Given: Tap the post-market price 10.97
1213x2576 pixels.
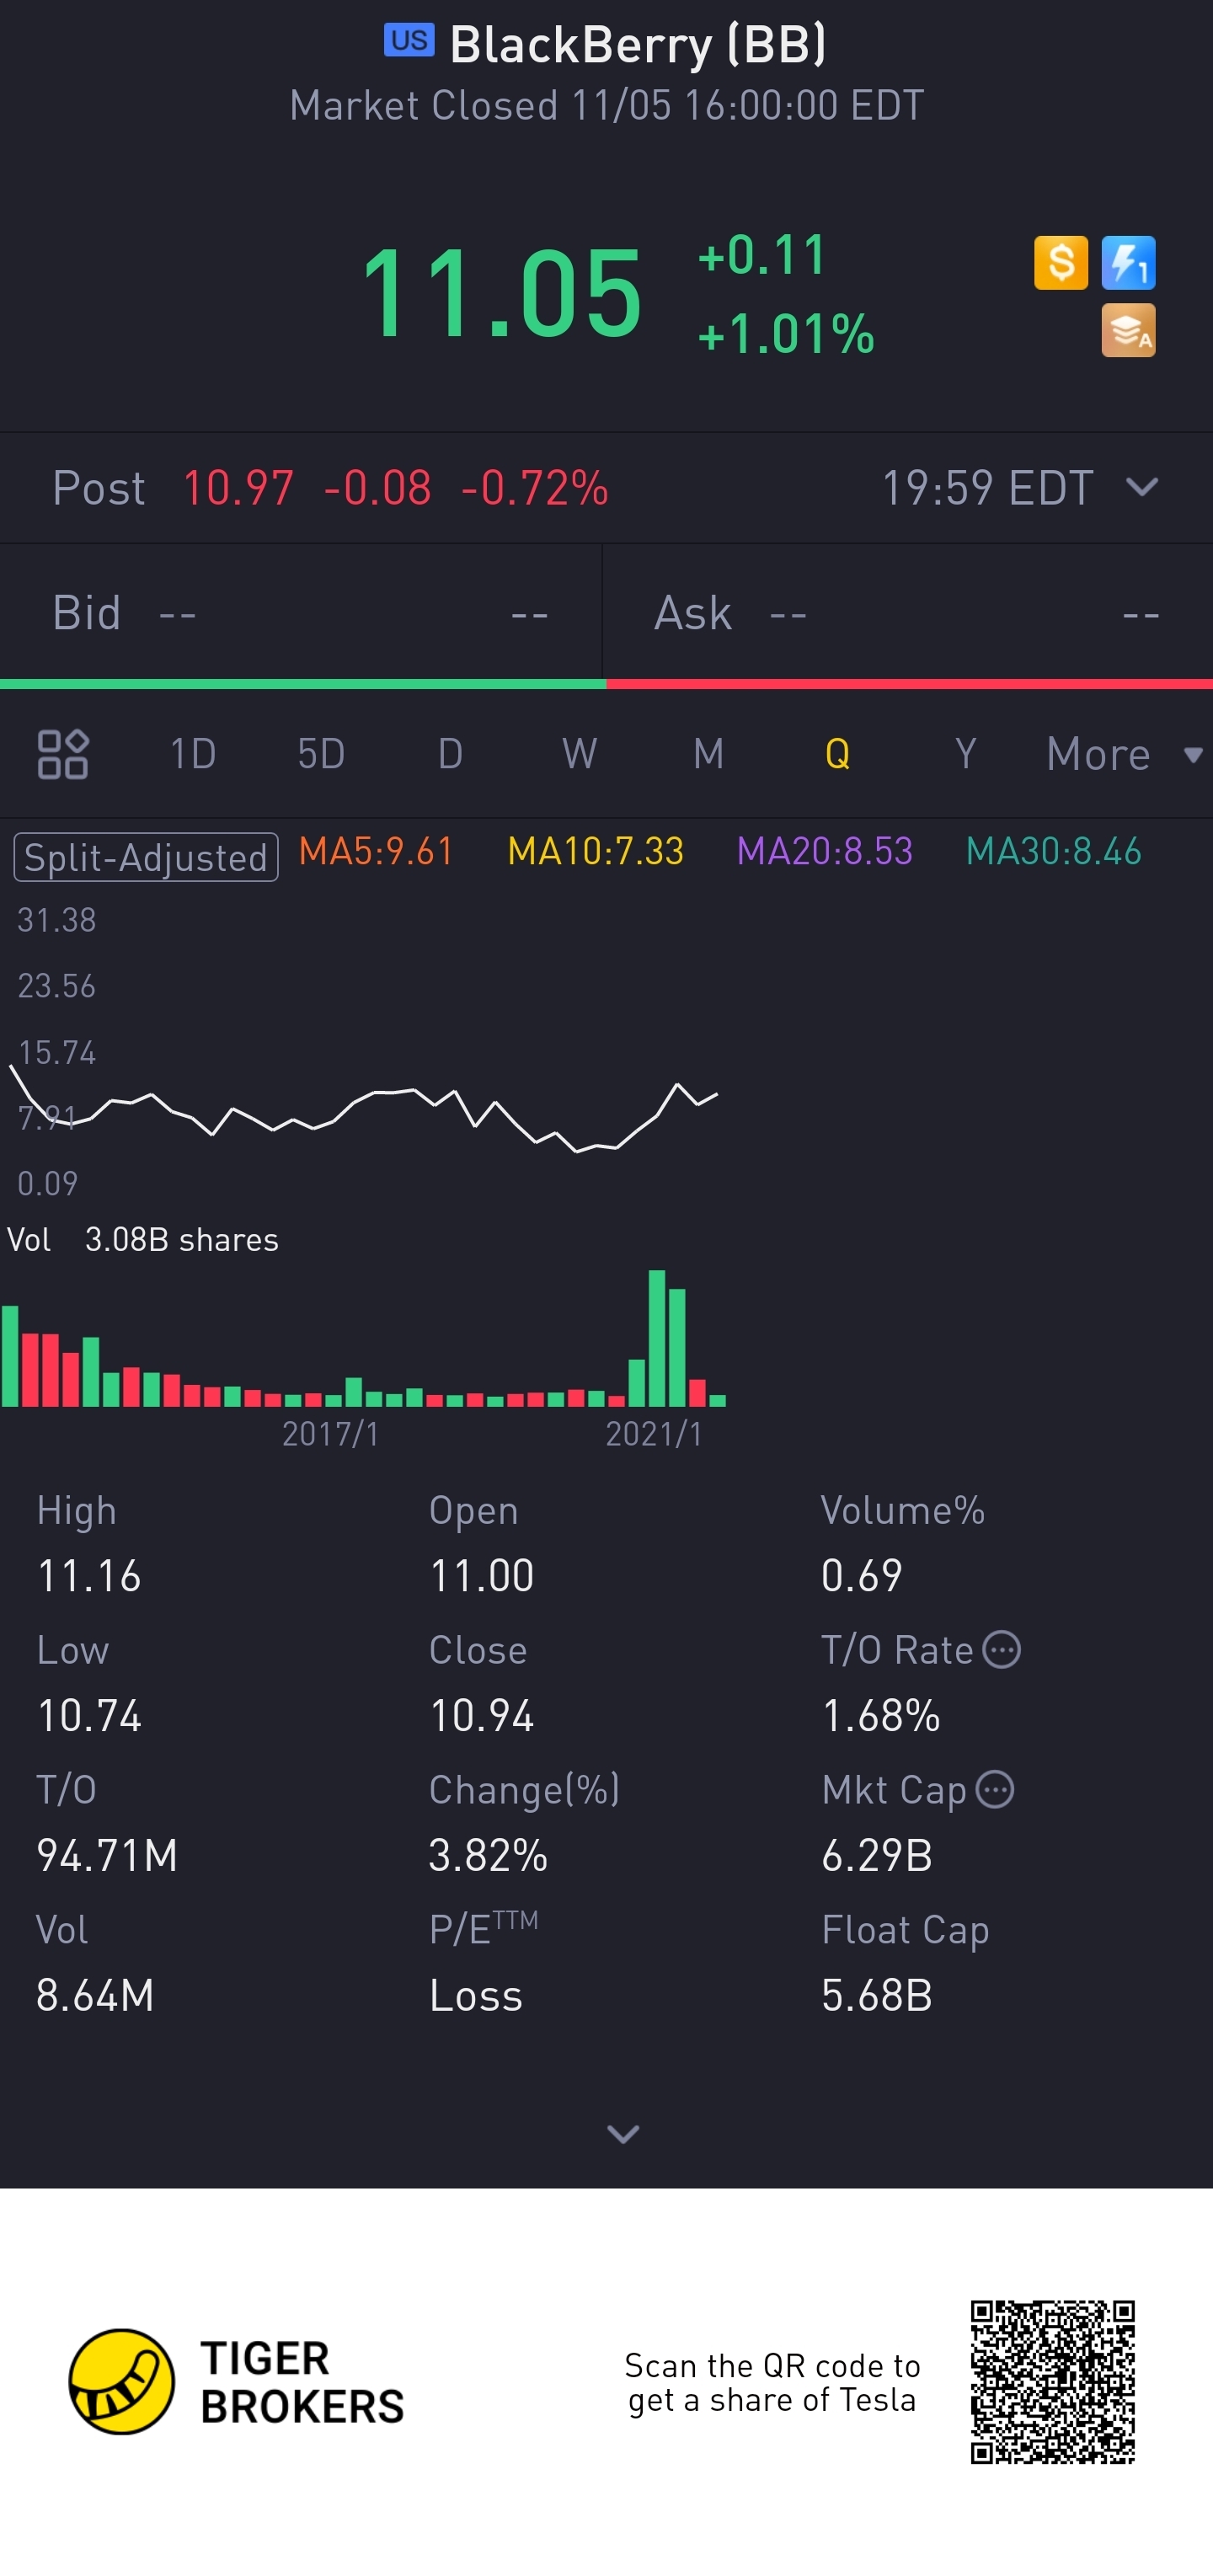Looking at the screenshot, I should tap(238, 488).
